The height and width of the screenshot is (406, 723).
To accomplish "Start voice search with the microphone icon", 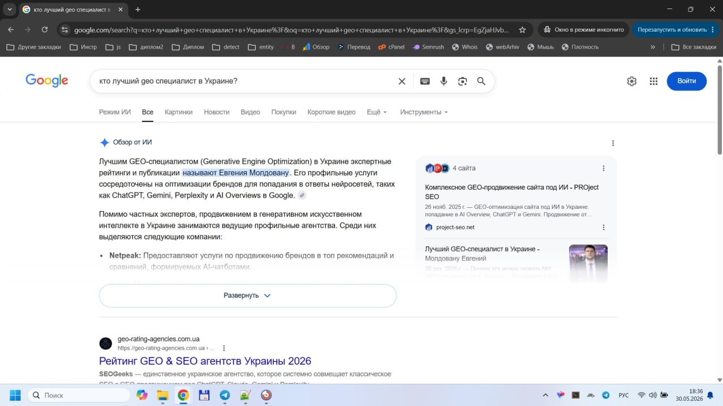I will (444, 81).
